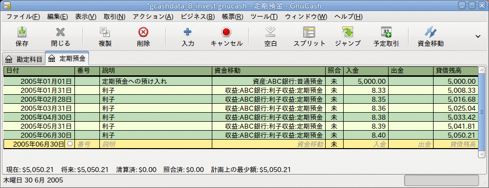The width and height of the screenshot is (489, 188).
Task: Click the 8.36 deposit amount
Action: tap(366, 108)
